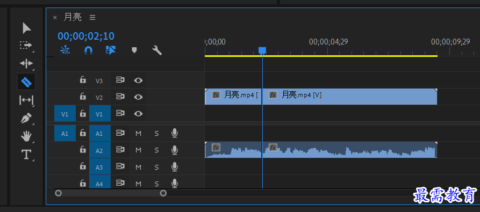Image resolution: width=480 pixels, height=212 pixels.
Task: Hide track V3 output with eye
Action: tap(138, 81)
